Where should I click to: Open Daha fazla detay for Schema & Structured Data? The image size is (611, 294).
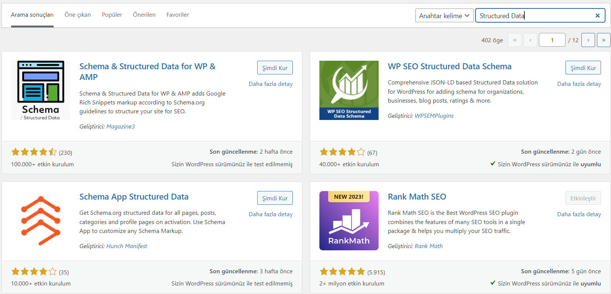[x=271, y=84]
